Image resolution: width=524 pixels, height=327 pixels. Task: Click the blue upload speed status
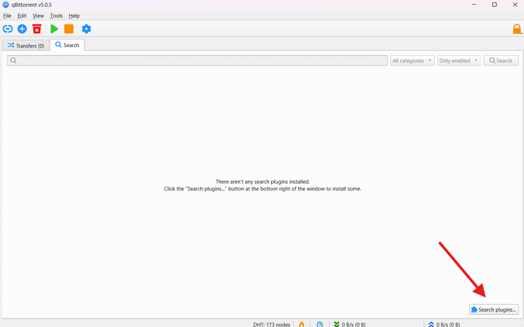444,324
